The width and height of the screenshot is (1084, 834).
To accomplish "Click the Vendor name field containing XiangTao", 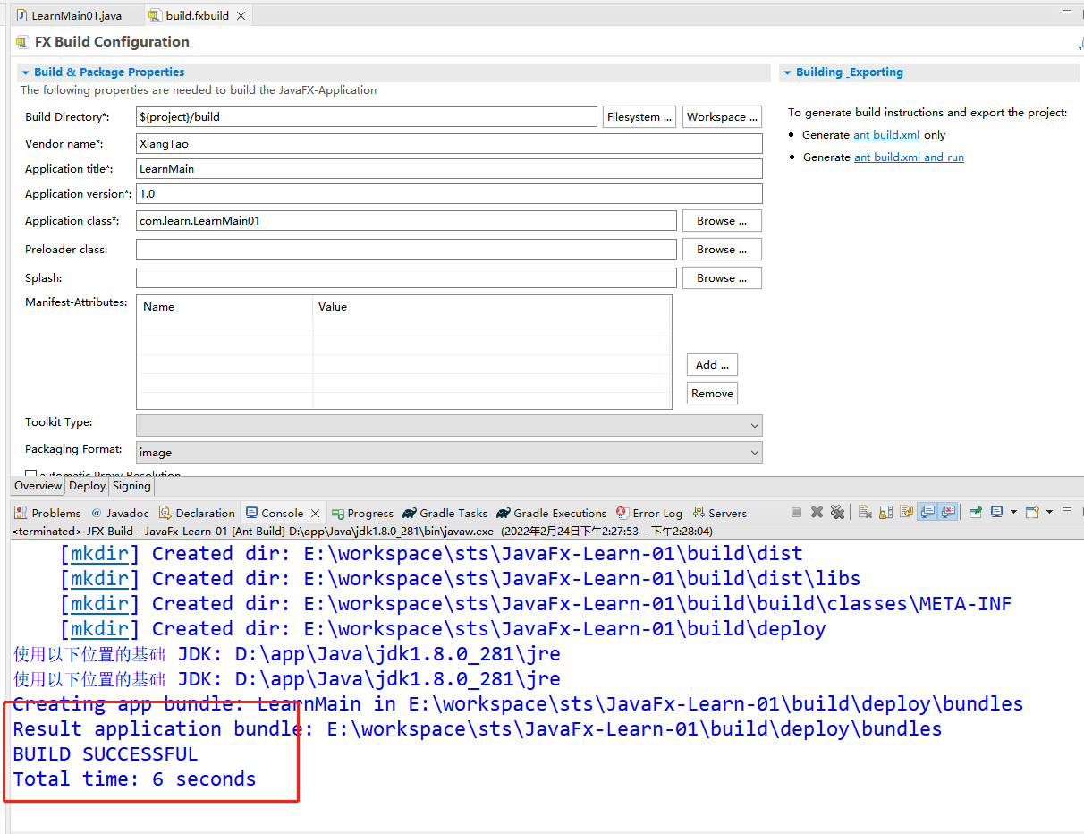I will point(449,143).
